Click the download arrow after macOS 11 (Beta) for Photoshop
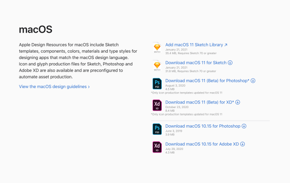The width and height of the screenshot is (290, 183). pos(253,81)
